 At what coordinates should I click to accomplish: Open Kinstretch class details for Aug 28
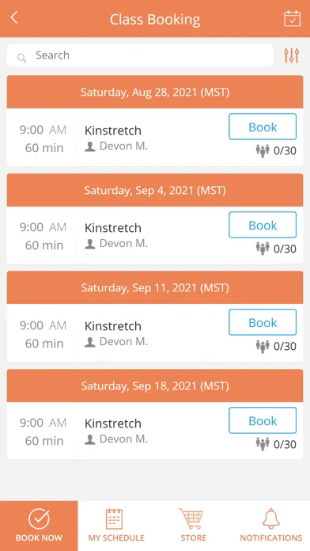(113, 131)
